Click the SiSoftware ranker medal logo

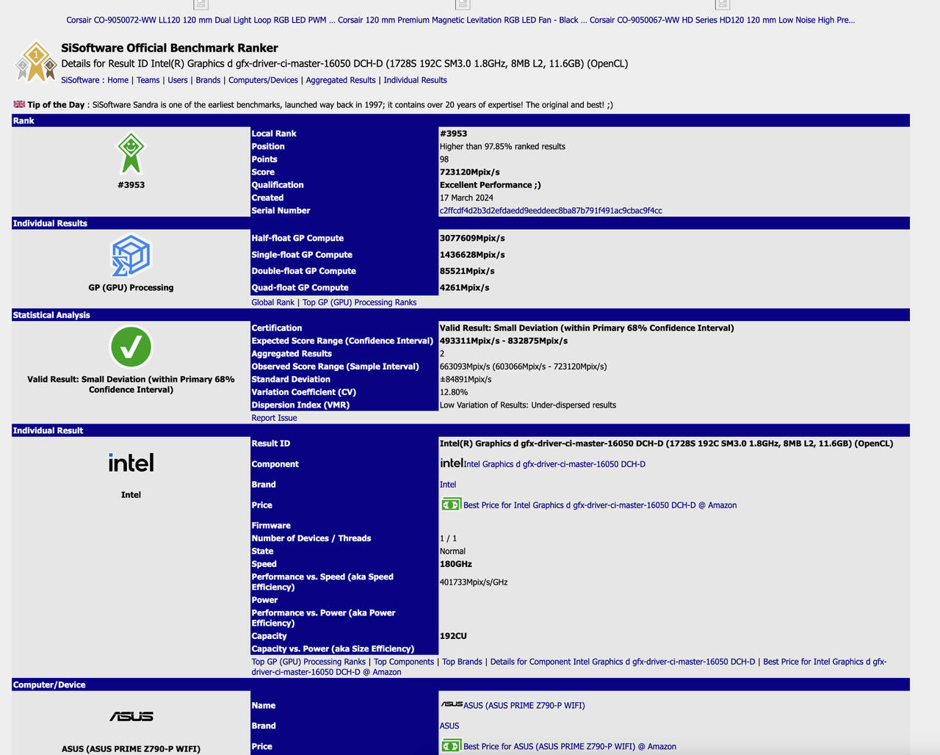pyautogui.click(x=36, y=62)
